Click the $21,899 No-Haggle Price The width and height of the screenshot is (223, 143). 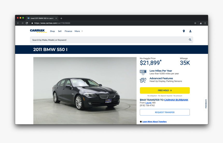click(151, 63)
